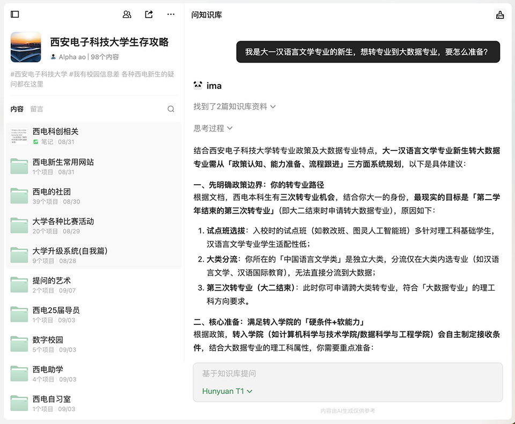Expand 找到了2篇知识库资料 sources list

click(234, 107)
